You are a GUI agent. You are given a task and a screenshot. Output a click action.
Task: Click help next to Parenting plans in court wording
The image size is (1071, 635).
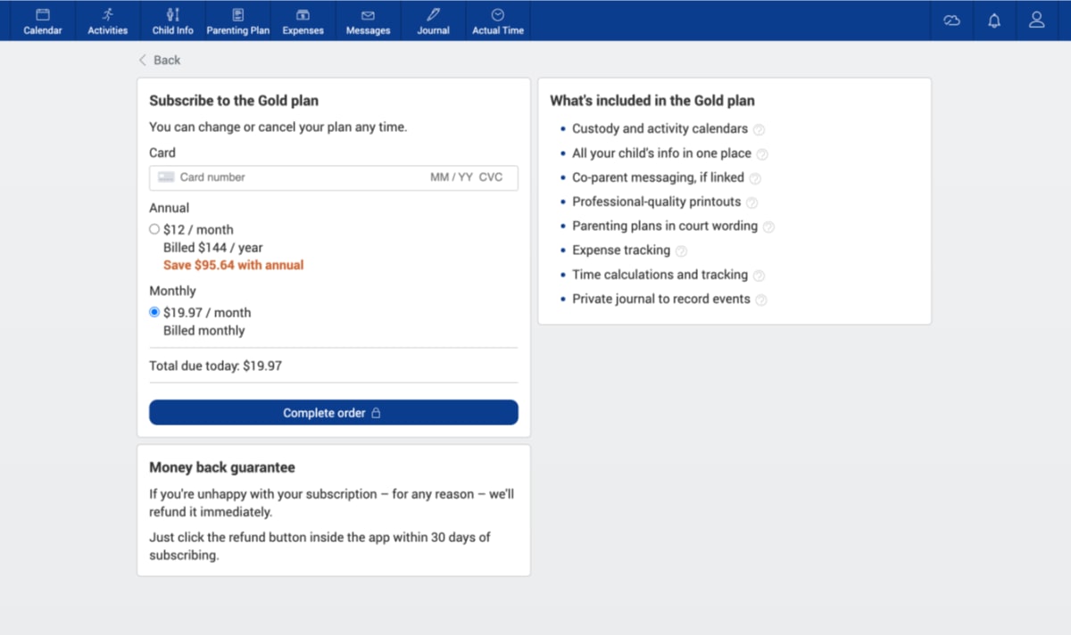(x=770, y=227)
